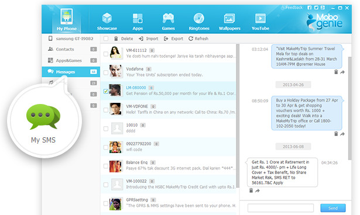Click the Vodafone contact photo
Viewport: 360px width, 215px height.
[x=115, y=71]
